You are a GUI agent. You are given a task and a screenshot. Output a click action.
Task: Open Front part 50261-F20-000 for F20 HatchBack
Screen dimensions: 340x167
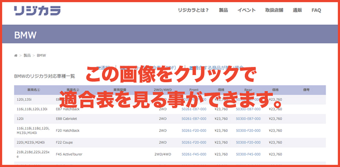coord(194,131)
